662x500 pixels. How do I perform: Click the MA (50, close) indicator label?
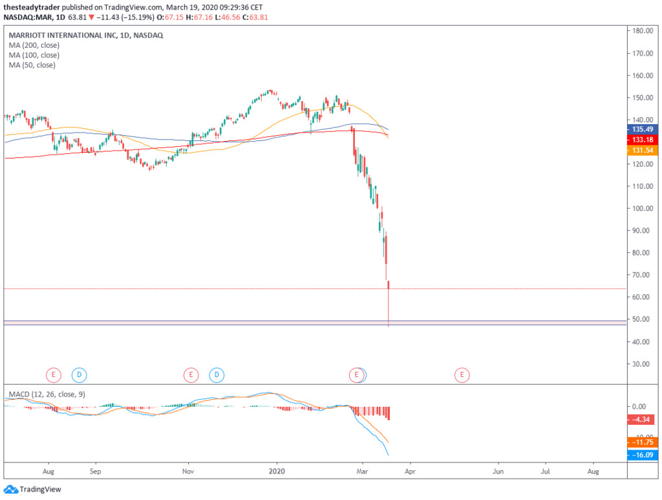tap(32, 65)
